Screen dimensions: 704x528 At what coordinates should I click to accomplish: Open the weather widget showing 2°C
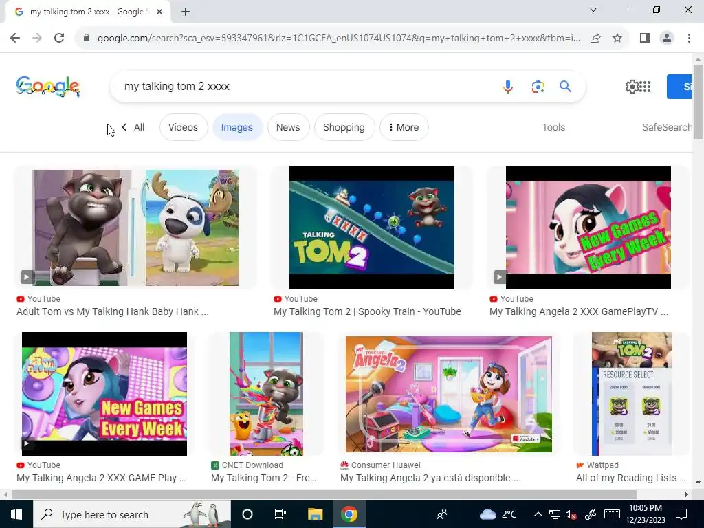(x=498, y=514)
